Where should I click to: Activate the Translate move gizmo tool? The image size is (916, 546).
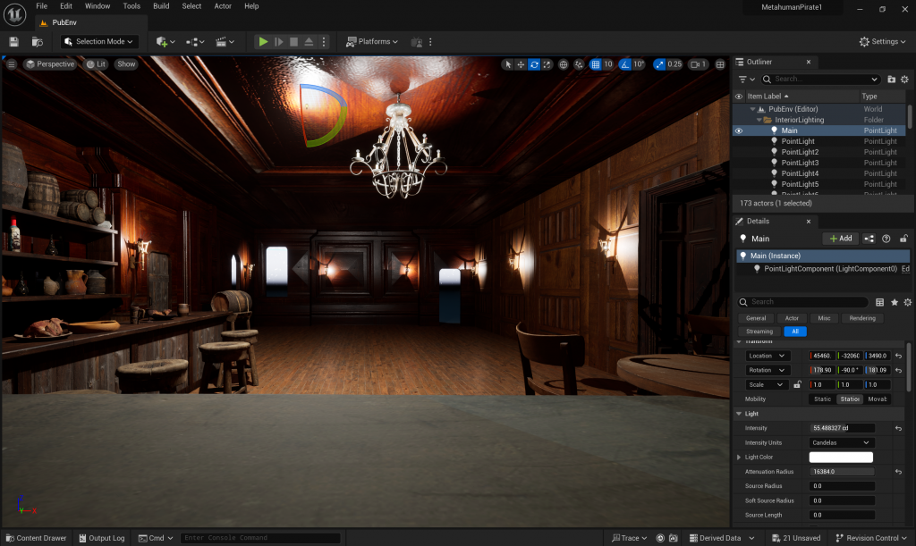click(x=521, y=64)
